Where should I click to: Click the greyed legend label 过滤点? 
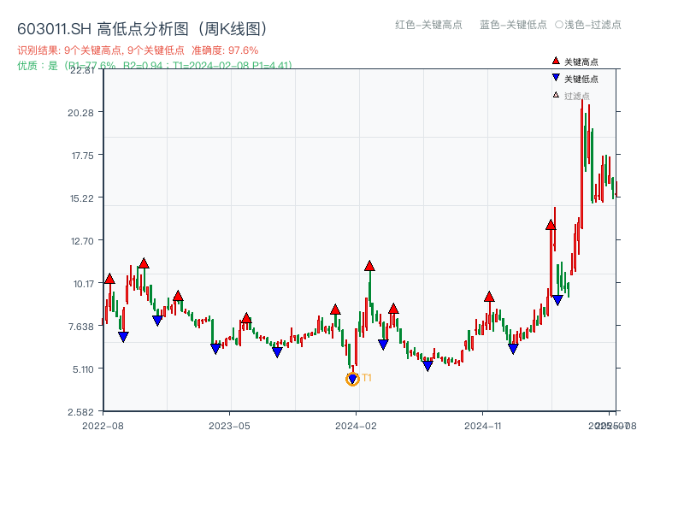(x=576, y=96)
